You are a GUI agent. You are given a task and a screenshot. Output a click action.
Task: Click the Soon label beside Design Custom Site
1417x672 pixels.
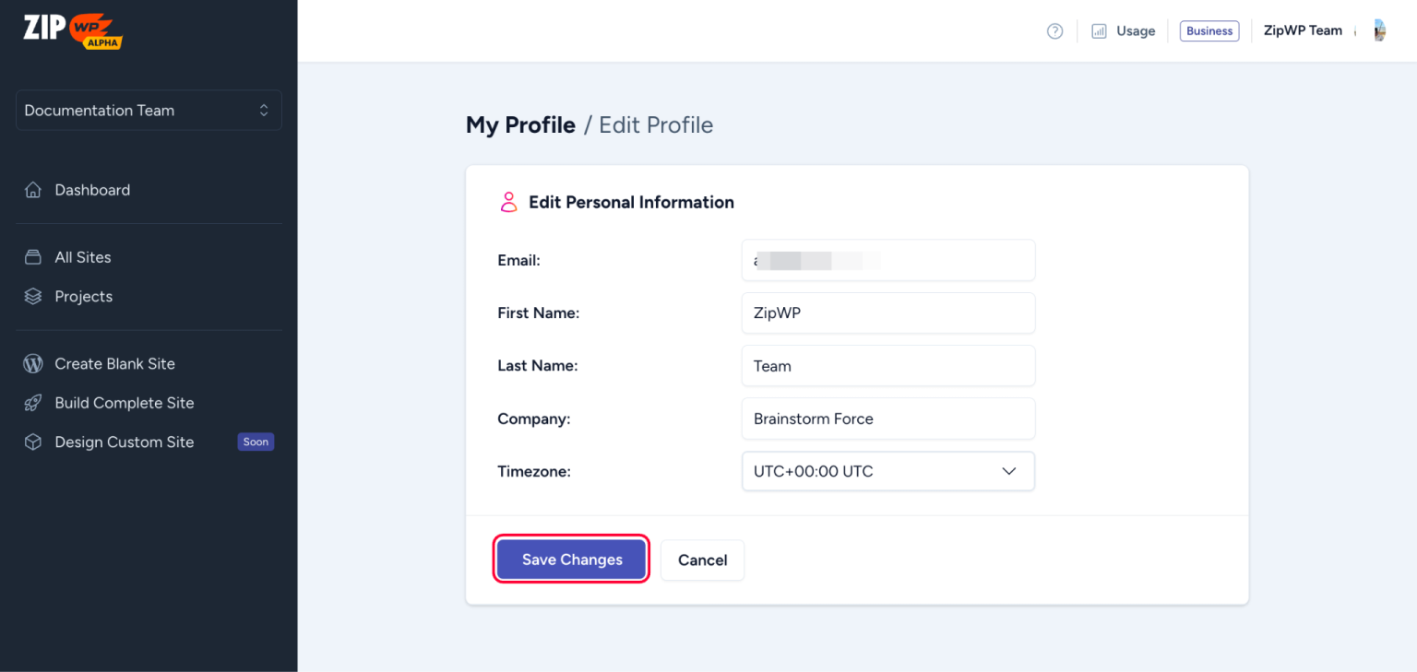[x=256, y=442]
